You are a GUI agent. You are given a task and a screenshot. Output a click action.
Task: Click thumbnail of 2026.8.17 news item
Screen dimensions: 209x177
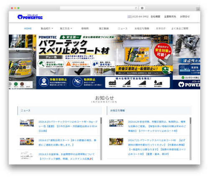pos(27,141)
